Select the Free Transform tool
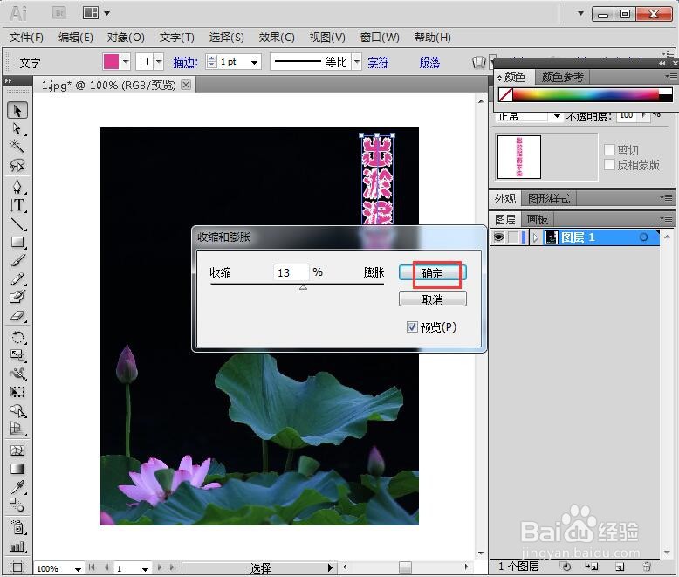This screenshot has width=679, height=577. click(17, 392)
